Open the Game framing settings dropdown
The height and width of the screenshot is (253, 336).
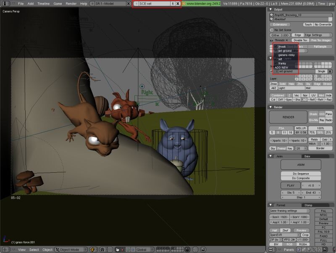[x=289, y=211]
